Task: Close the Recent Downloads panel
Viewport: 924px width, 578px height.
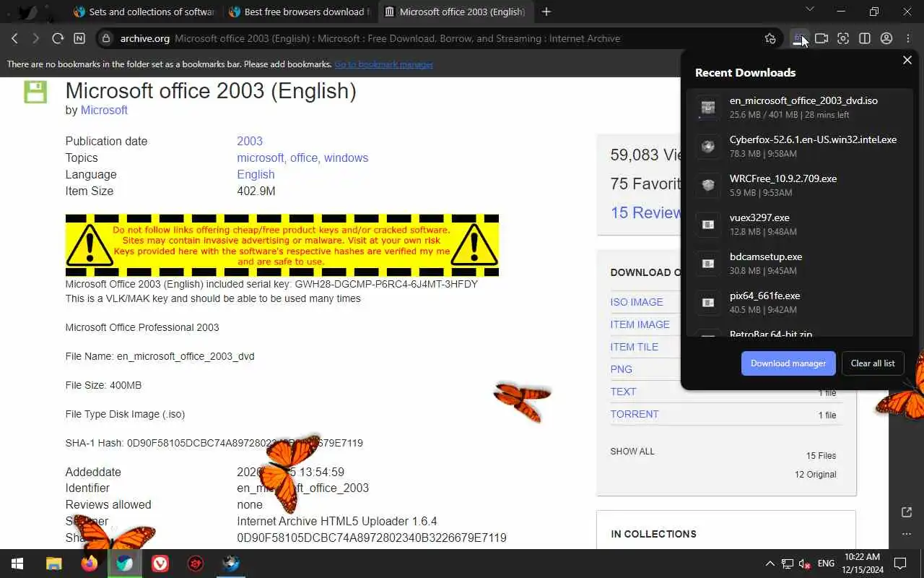Action: (x=907, y=60)
